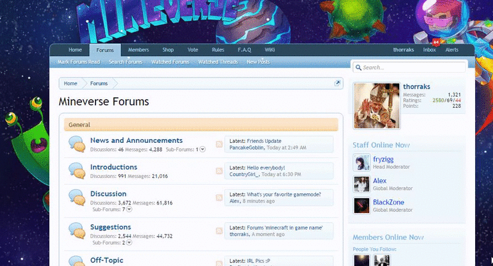Open the Rules tab

pos(218,50)
